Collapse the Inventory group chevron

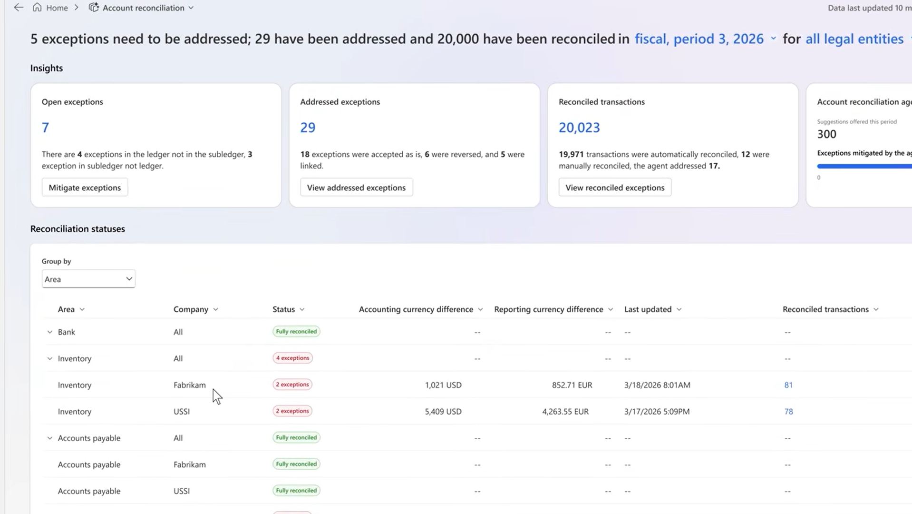click(49, 359)
